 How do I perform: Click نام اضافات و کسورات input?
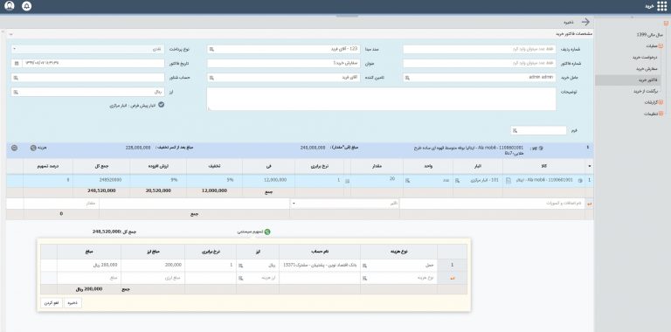pyautogui.click(x=493, y=204)
